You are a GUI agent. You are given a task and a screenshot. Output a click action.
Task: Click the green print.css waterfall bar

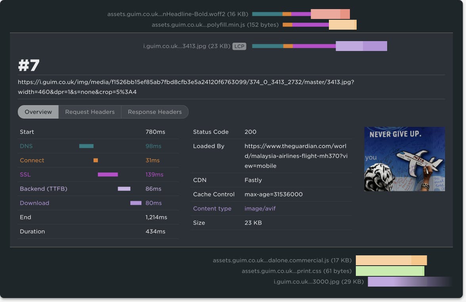[x=390, y=271]
